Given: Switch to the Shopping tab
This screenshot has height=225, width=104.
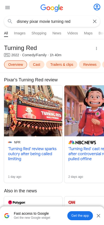Looking at the screenshot, I should click(x=39, y=33).
